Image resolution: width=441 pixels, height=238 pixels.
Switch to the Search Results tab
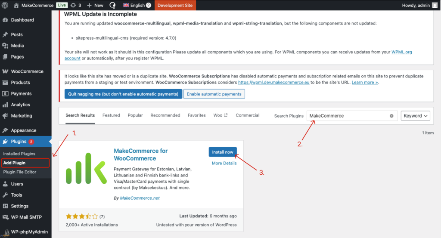pos(80,115)
